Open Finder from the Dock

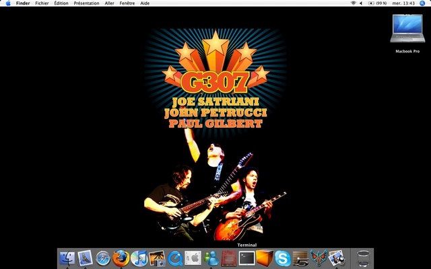pos(67,258)
